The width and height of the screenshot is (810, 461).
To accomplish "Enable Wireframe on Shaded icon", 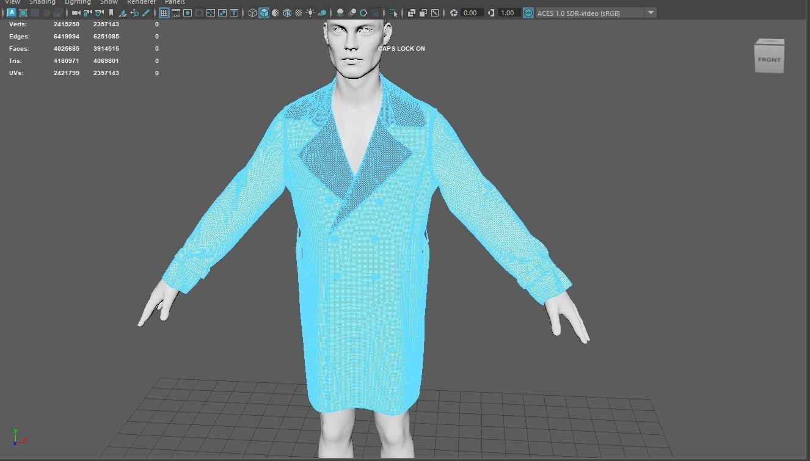I will 287,13.
